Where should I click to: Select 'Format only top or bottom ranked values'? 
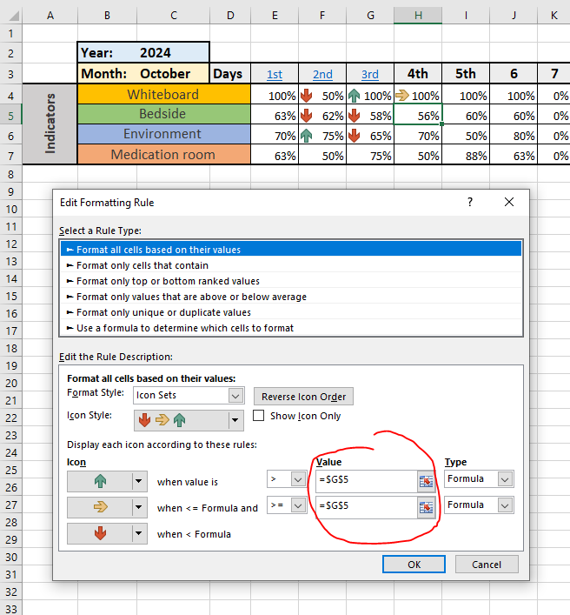(x=291, y=281)
